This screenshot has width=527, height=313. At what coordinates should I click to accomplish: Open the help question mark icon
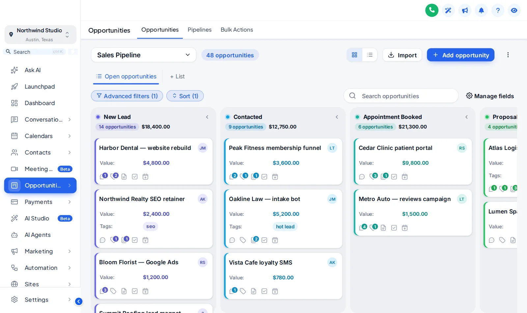coord(498,10)
